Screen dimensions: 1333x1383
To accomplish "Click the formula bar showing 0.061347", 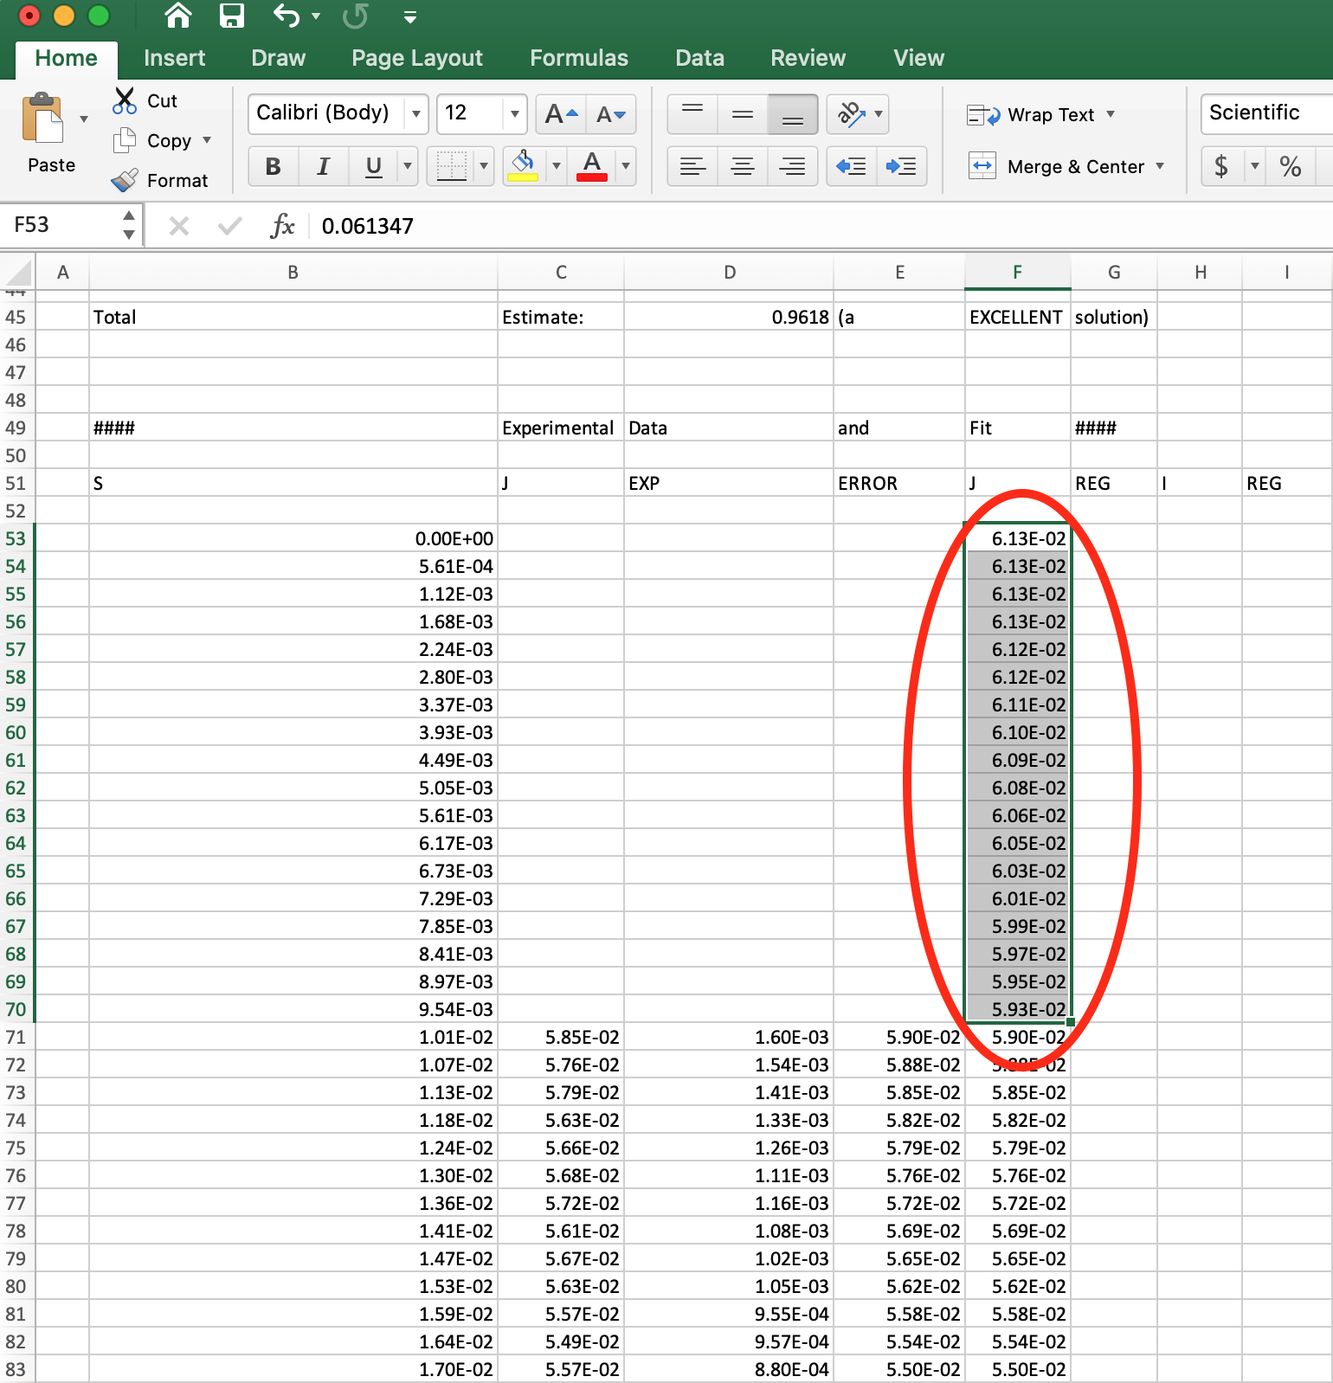I will coord(822,226).
